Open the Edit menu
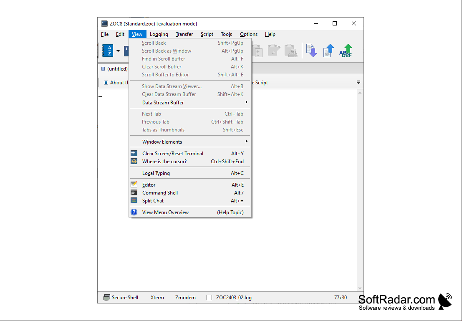 pos(120,34)
